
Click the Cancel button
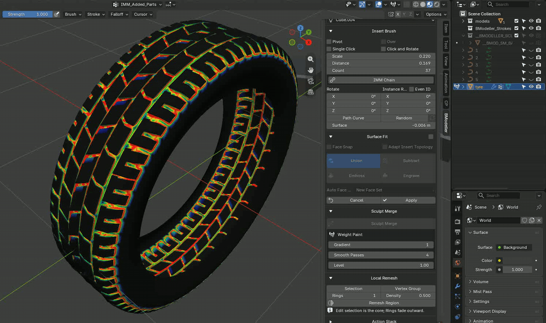(x=353, y=200)
